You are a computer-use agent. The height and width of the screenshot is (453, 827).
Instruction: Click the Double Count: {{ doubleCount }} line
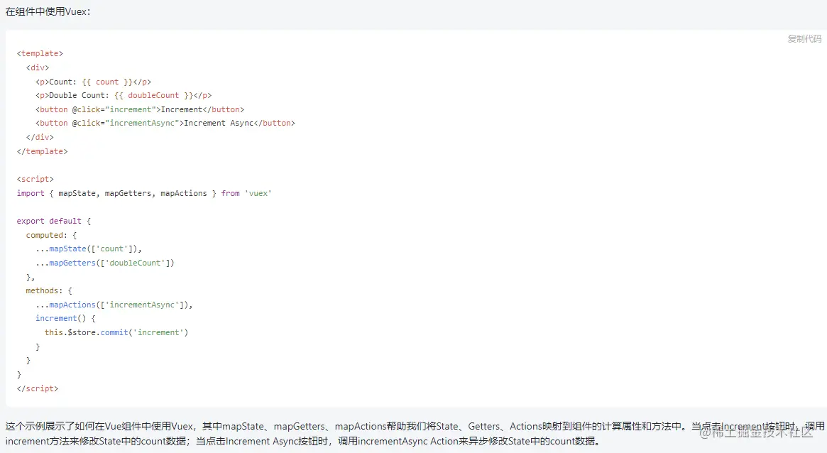(x=124, y=95)
